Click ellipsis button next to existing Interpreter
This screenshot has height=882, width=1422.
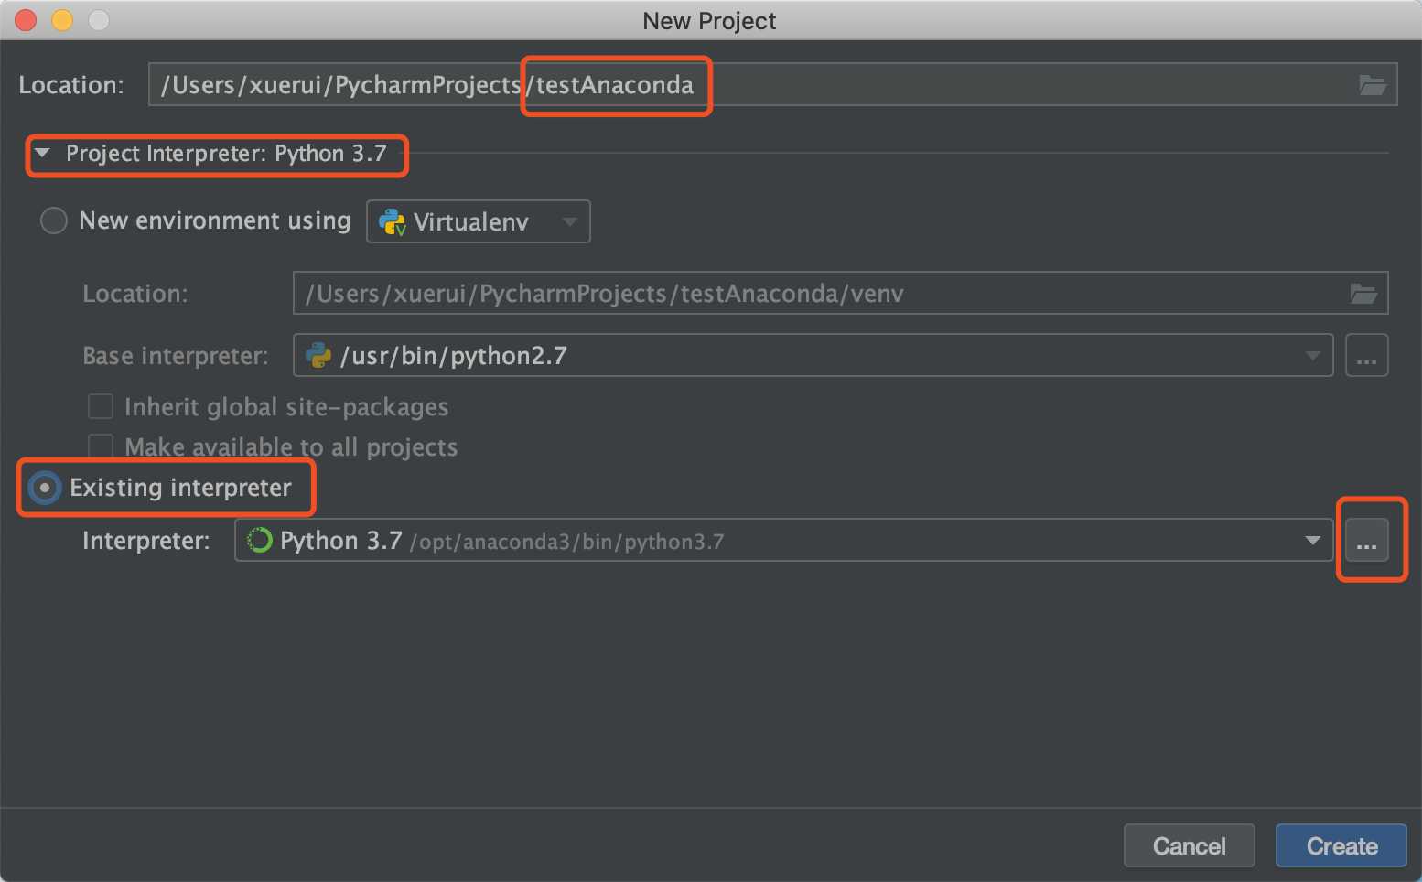[x=1367, y=541]
